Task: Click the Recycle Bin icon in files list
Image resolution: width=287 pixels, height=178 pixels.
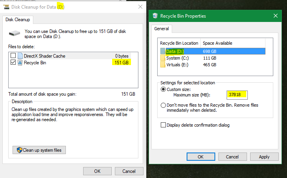Action: click(x=20, y=63)
